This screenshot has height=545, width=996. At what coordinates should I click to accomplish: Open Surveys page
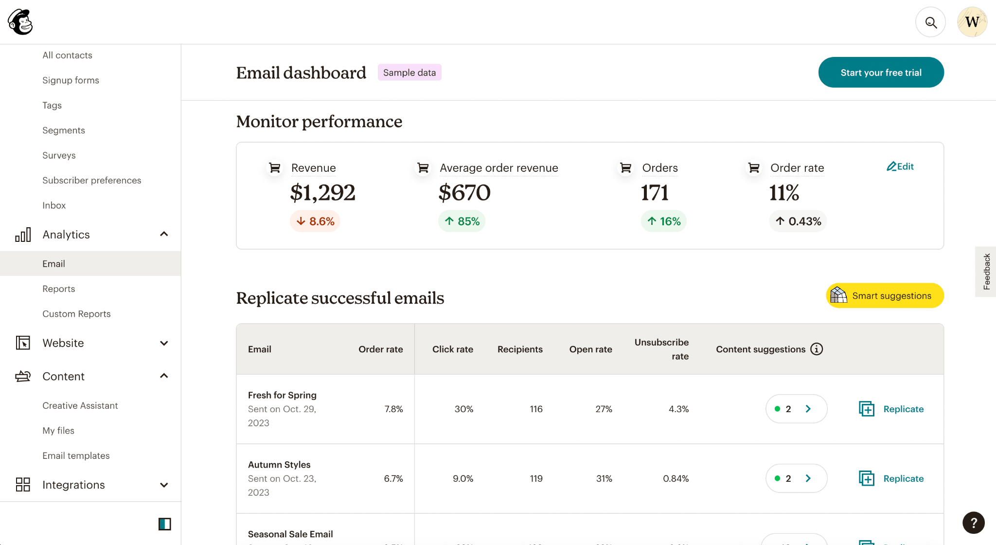click(x=59, y=155)
